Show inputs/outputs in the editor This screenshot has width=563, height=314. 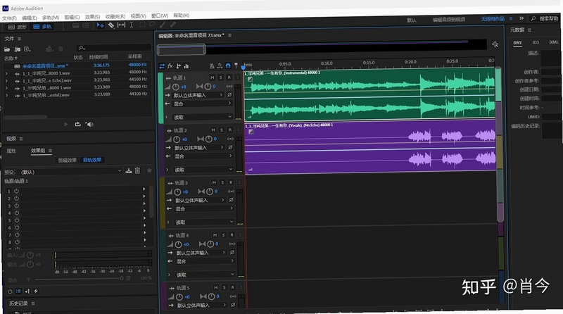pyautogui.click(x=162, y=66)
